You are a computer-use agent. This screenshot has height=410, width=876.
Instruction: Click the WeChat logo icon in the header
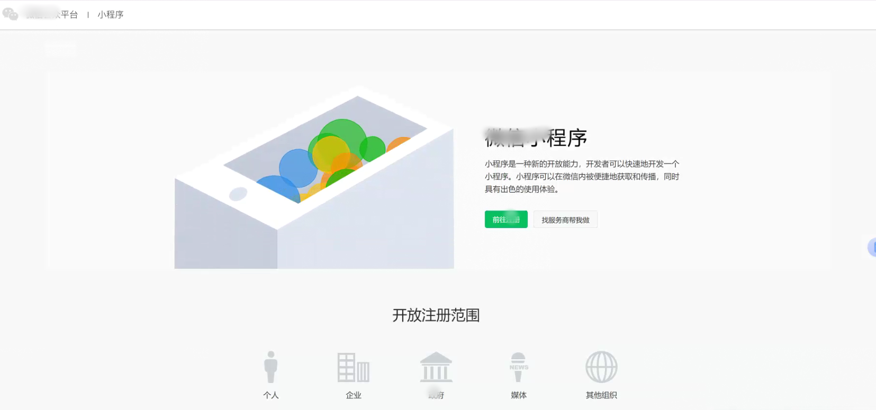[11, 14]
